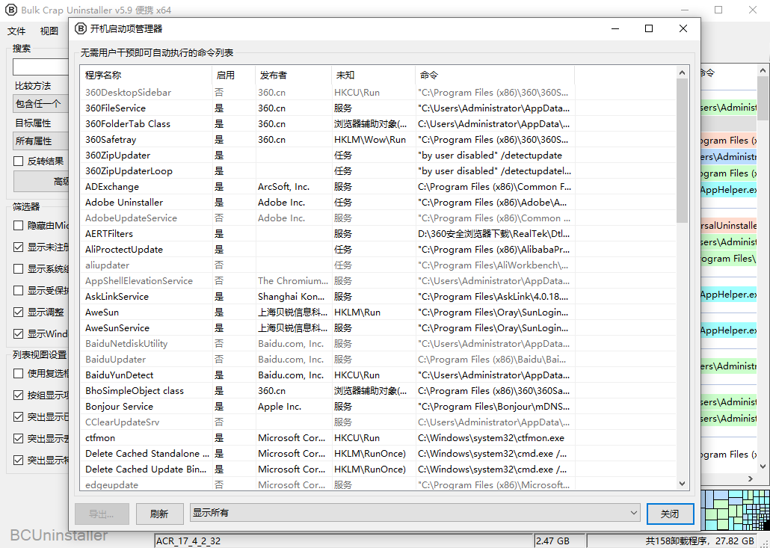Click the list's scroll-up arrow
Screen dimensions: 770x548
tap(682, 73)
